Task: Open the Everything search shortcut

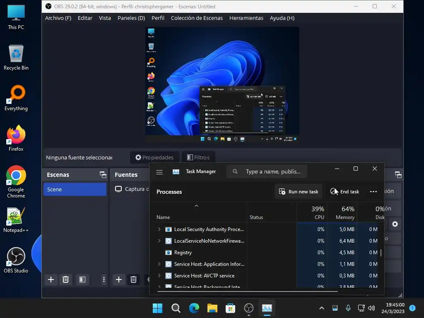Action: [x=16, y=98]
